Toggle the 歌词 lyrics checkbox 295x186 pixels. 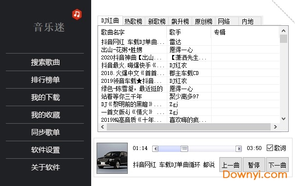coord(270,148)
